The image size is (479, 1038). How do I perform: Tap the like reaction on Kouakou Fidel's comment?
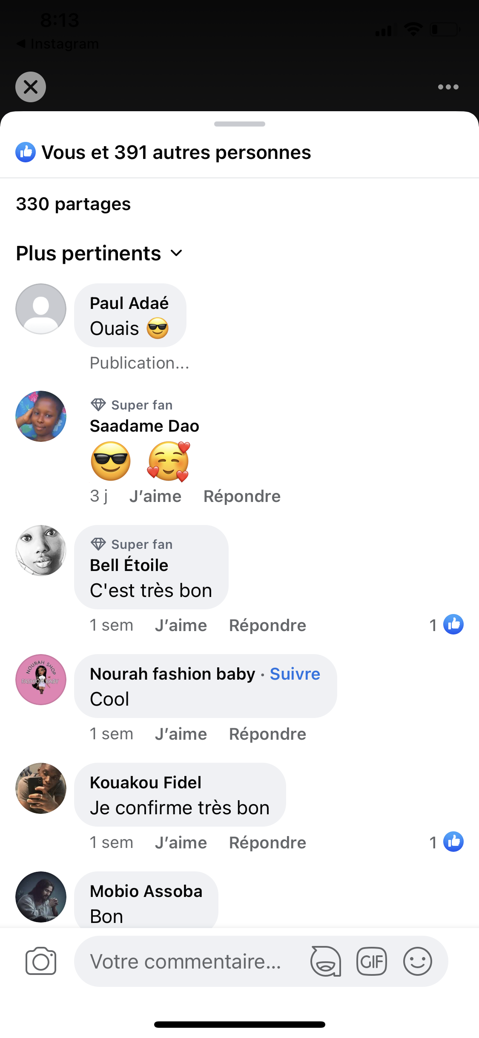pos(453,842)
